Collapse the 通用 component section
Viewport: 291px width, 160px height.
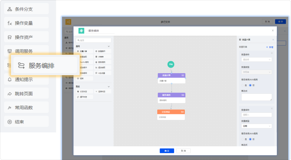coord(109,46)
